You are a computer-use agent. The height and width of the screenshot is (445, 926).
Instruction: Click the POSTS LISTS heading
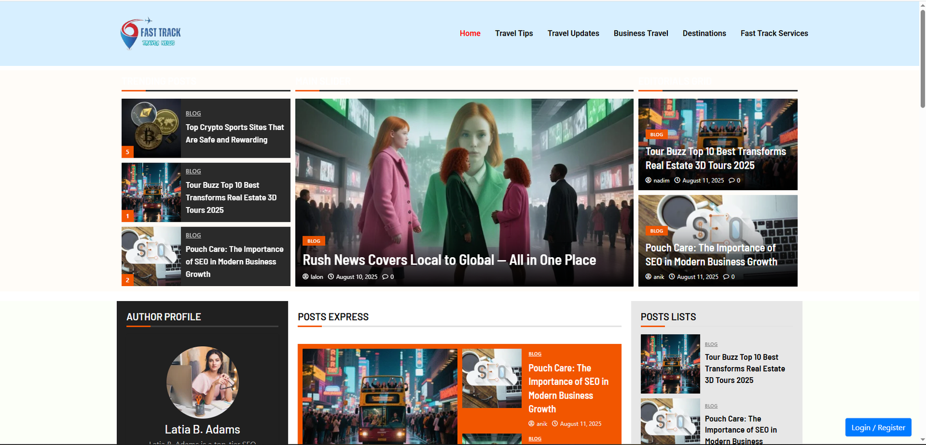[668, 317]
